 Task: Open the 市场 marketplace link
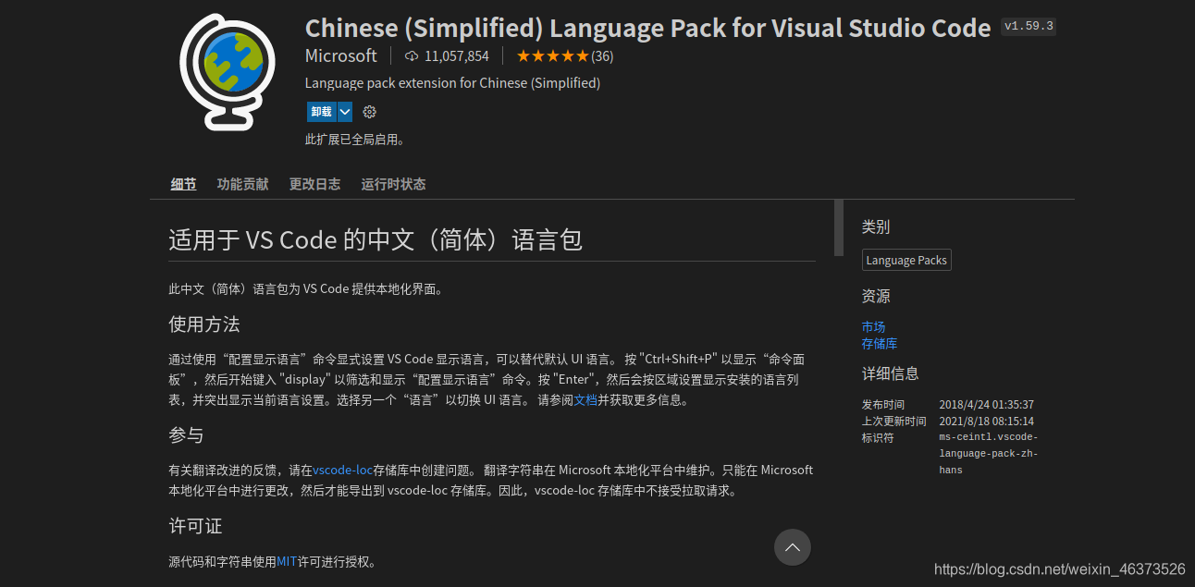click(873, 326)
